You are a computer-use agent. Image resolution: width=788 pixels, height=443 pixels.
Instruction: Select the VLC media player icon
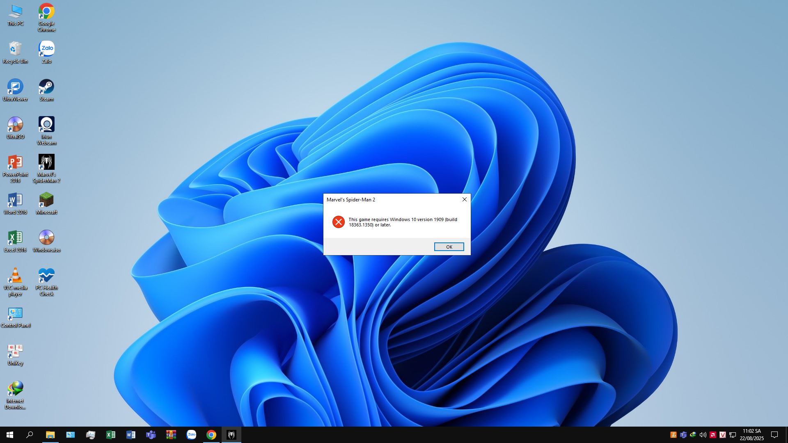click(15, 276)
